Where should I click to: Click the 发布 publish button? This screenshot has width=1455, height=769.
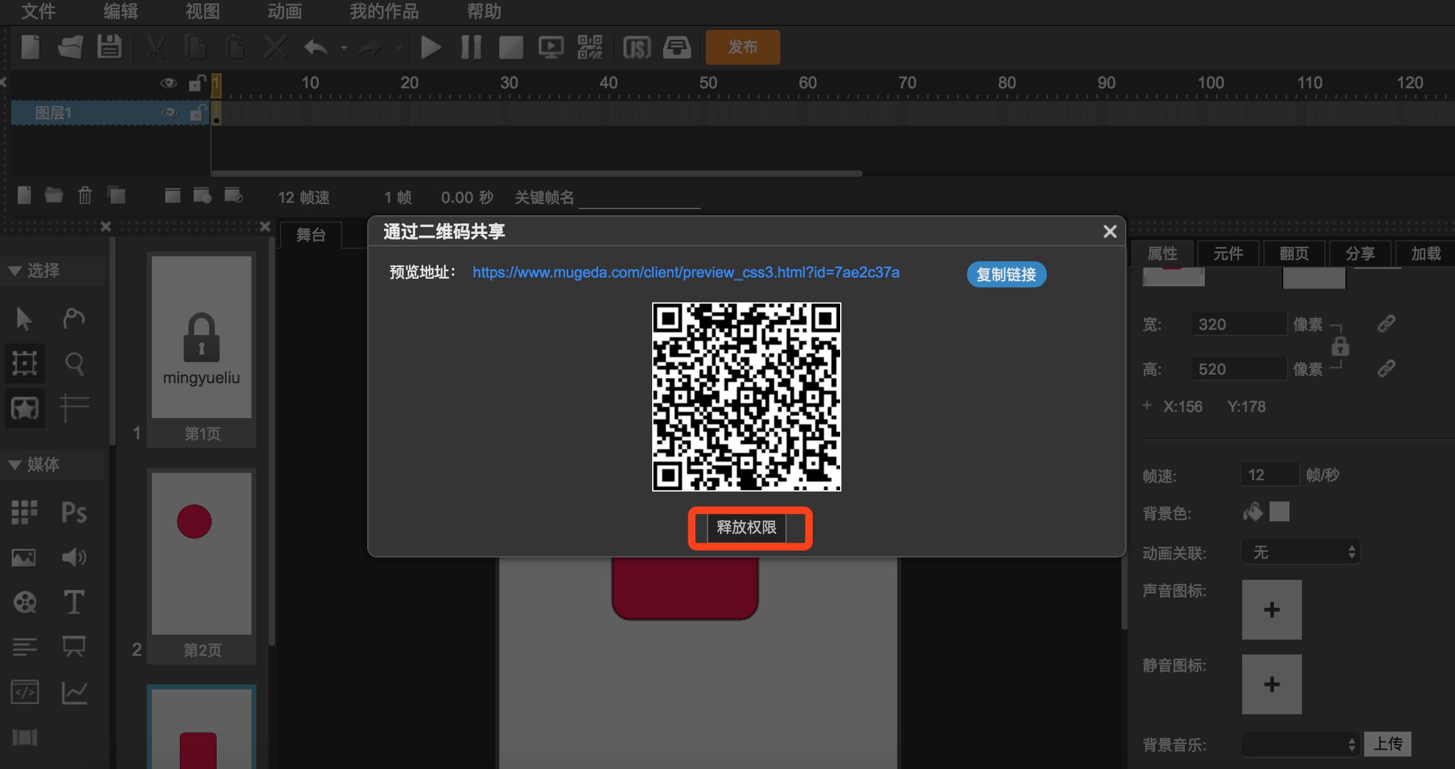tap(742, 47)
